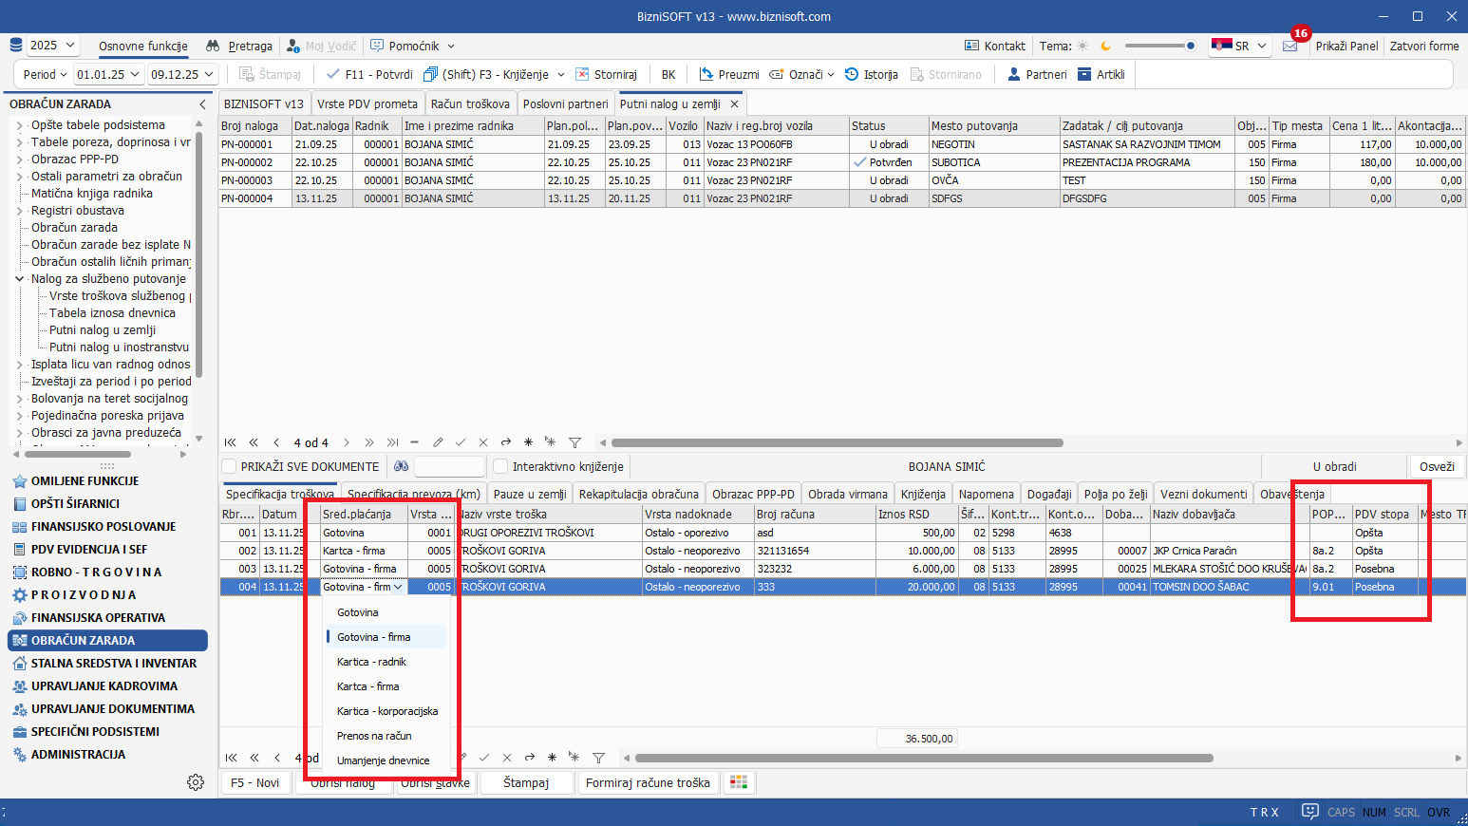Open the Partneri toolbar icon
The image size is (1468, 826).
[1014, 74]
